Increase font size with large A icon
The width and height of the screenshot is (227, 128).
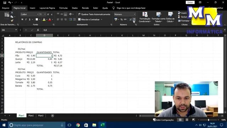[x=48, y=14]
